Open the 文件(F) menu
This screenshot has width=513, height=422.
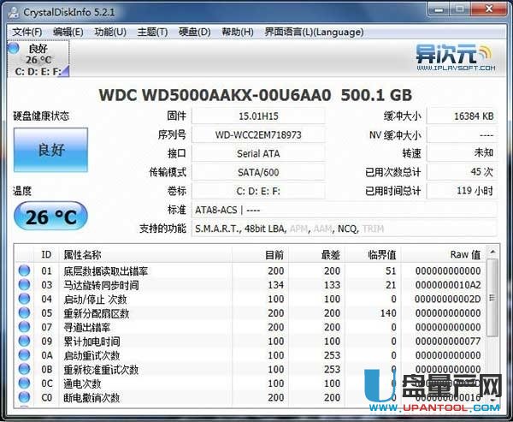tap(28, 32)
